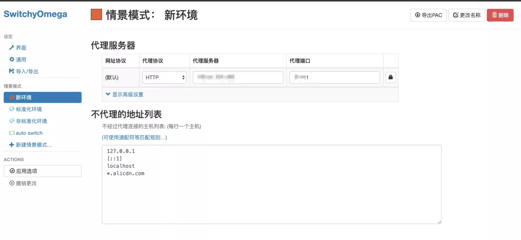Click the [::1] line in bypass list
This screenshot has height=240, width=521.
tap(114, 159)
